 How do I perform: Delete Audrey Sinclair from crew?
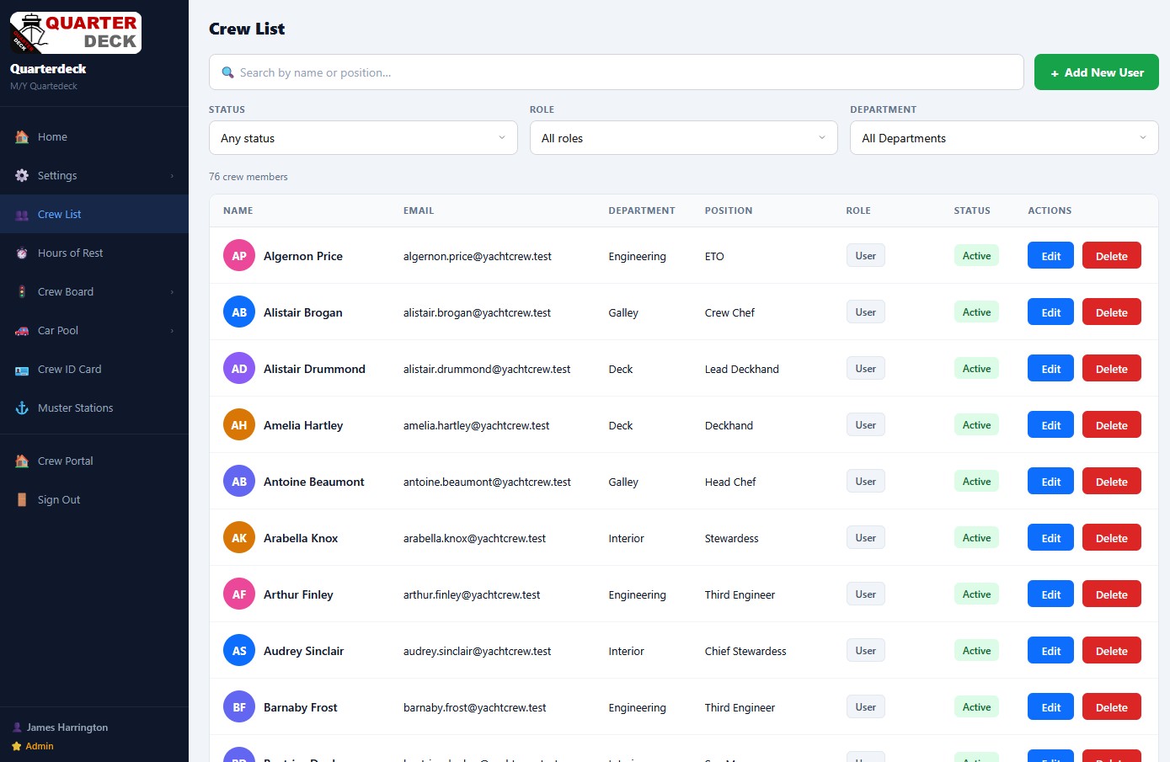(1111, 651)
